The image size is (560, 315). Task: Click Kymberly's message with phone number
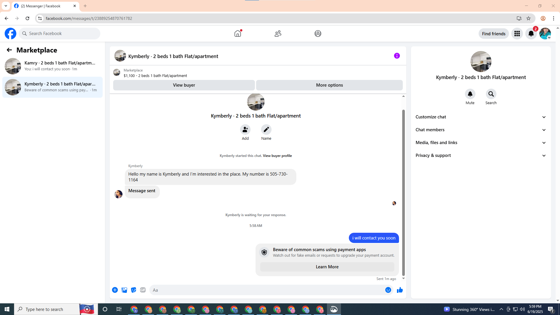pos(211,177)
